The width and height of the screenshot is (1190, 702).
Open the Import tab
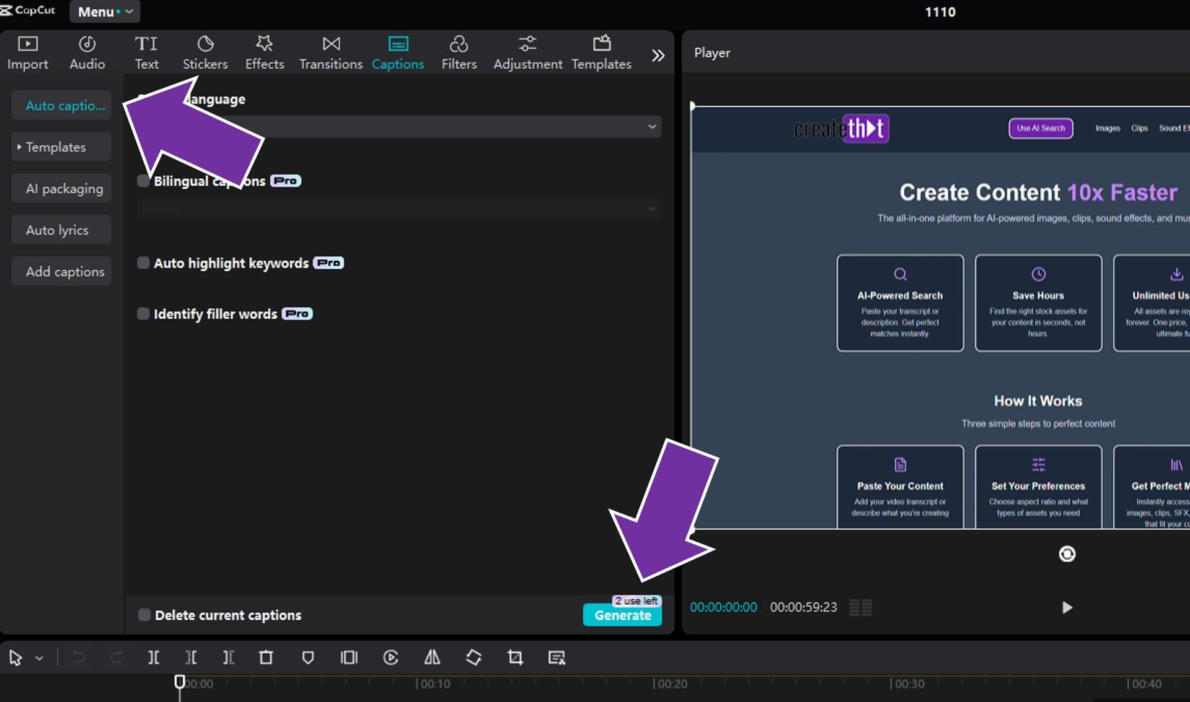coord(28,53)
